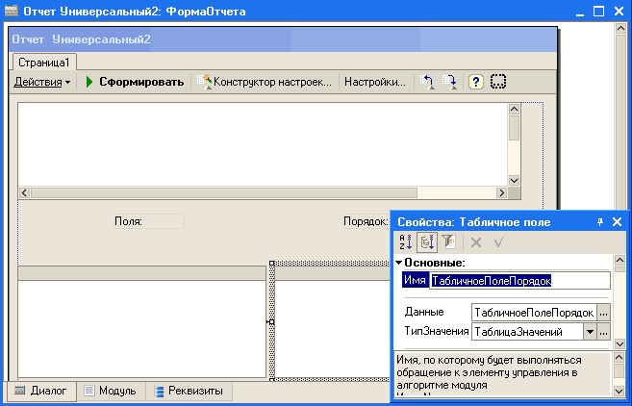
Task: Click the Сформировать button
Action: pyautogui.click(x=135, y=82)
